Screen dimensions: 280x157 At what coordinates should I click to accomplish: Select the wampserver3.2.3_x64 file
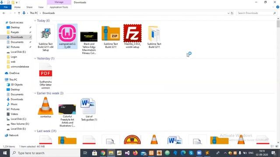coord(67,36)
